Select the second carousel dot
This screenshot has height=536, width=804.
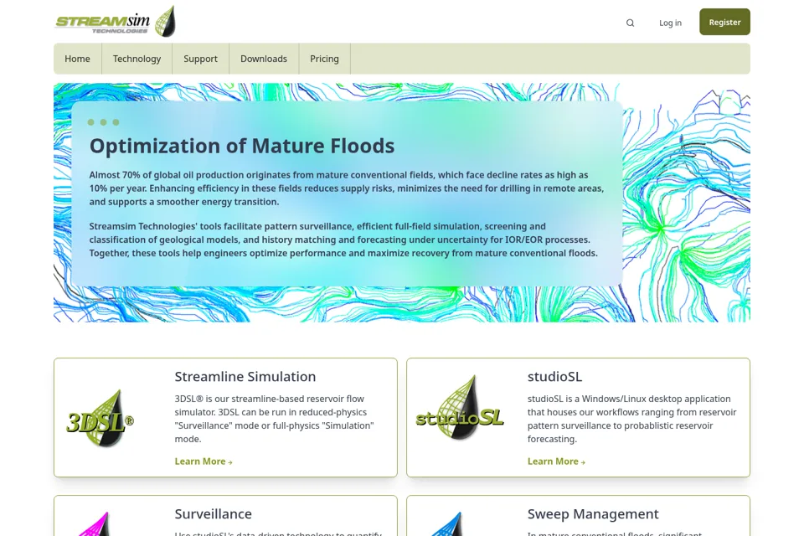[104, 122]
